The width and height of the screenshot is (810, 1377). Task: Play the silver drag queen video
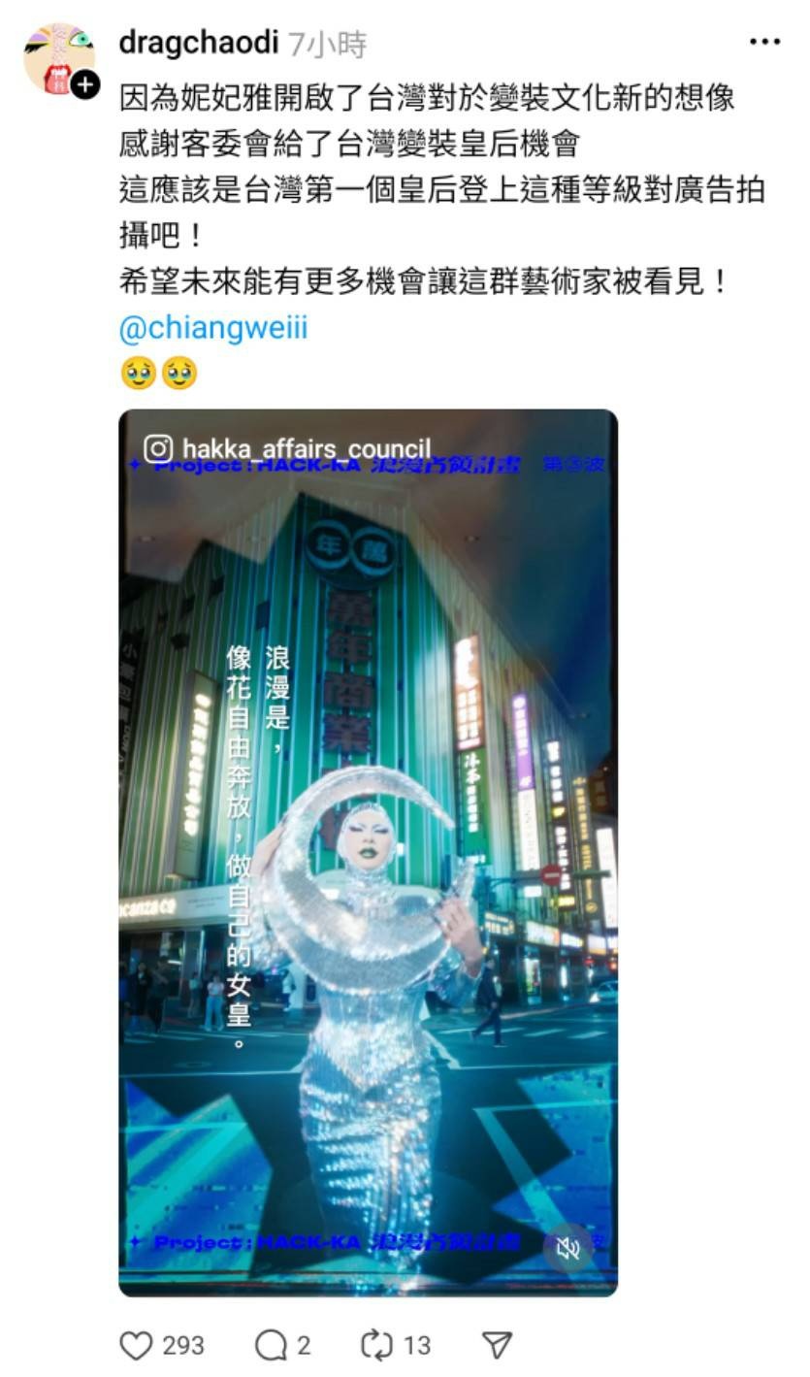click(x=368, y=852)
